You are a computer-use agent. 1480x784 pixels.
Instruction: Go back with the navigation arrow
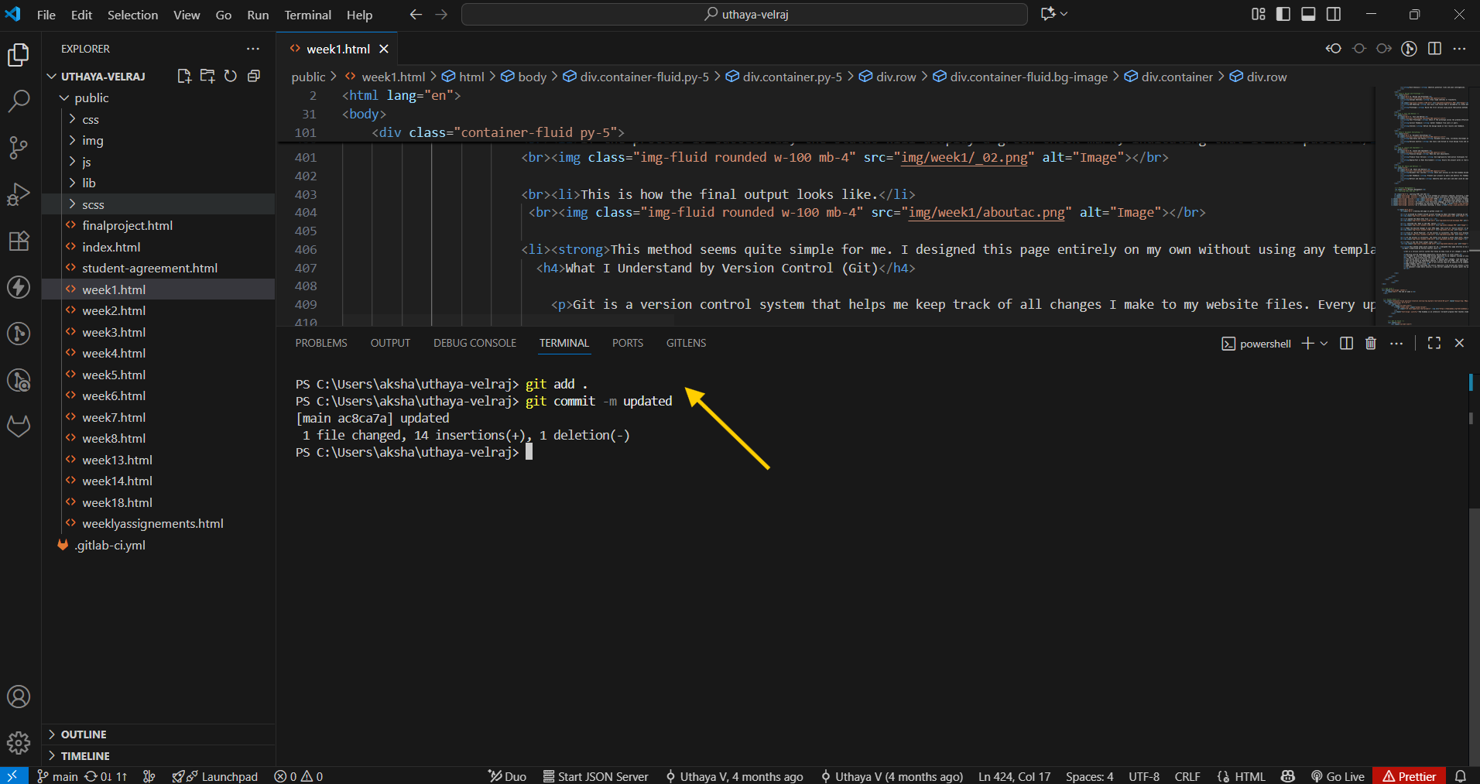point(416,14)
